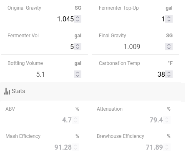
Task: Select the Fermenter Vol value 5
Action: [72, 47]
